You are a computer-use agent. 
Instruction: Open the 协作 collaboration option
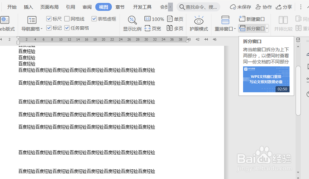[264, 7]
